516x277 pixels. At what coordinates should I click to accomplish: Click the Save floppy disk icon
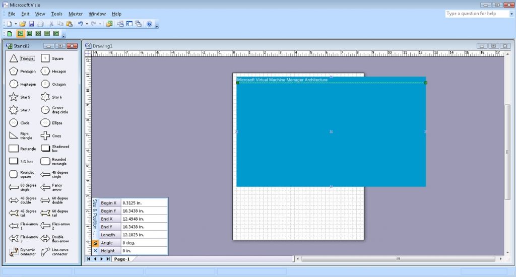[x=32, y=24]
